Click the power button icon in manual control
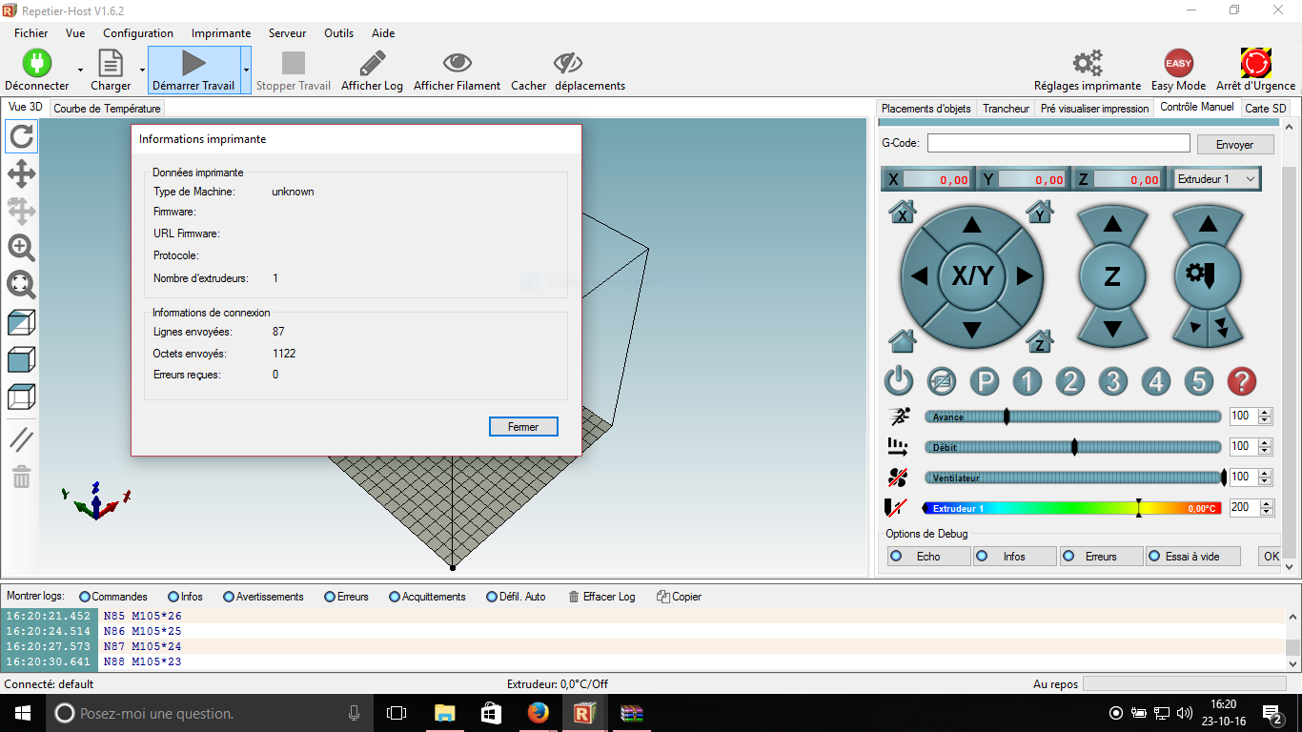This screenshot has width=1302, height=732. click(899, 381)
